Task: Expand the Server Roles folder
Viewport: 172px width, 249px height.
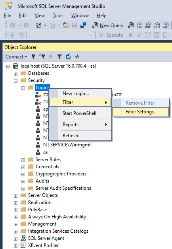Action: pyautogui.click(x=23, y=160)
